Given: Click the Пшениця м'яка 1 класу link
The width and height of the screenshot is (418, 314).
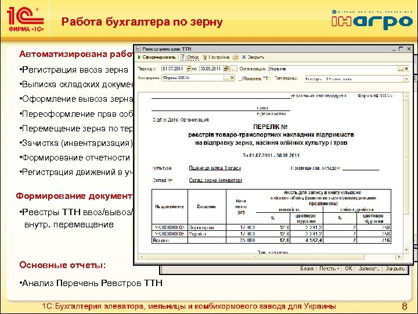Looking at the screenshot, I should pos(215,168).
